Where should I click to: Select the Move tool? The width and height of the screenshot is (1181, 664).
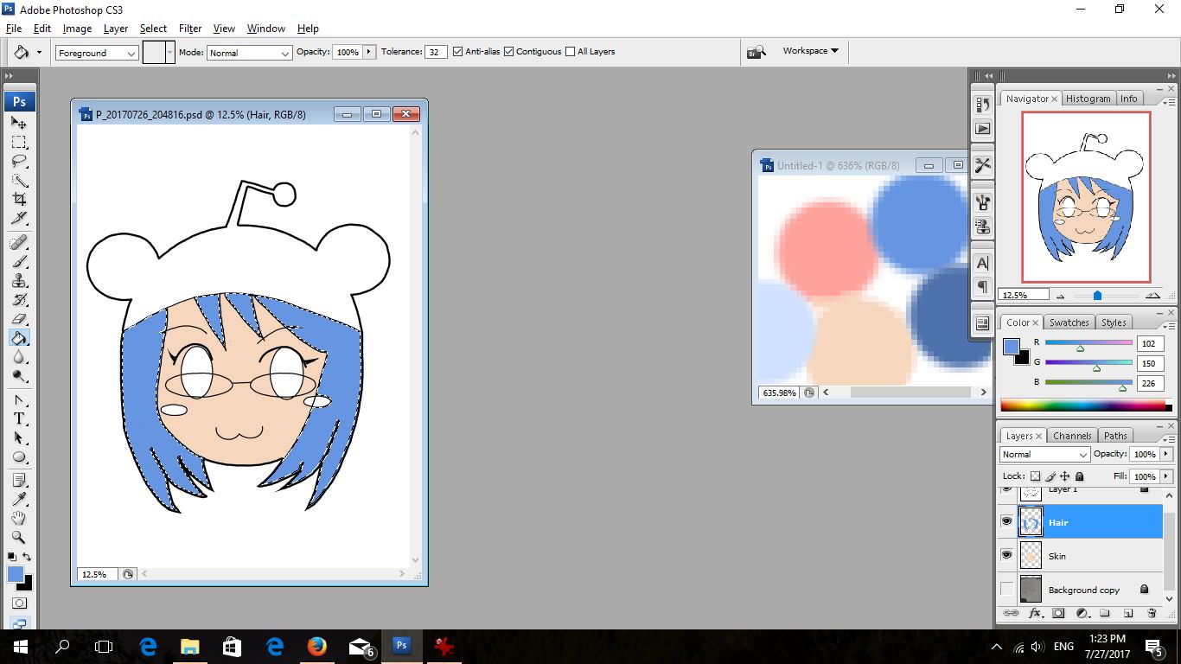18,123
